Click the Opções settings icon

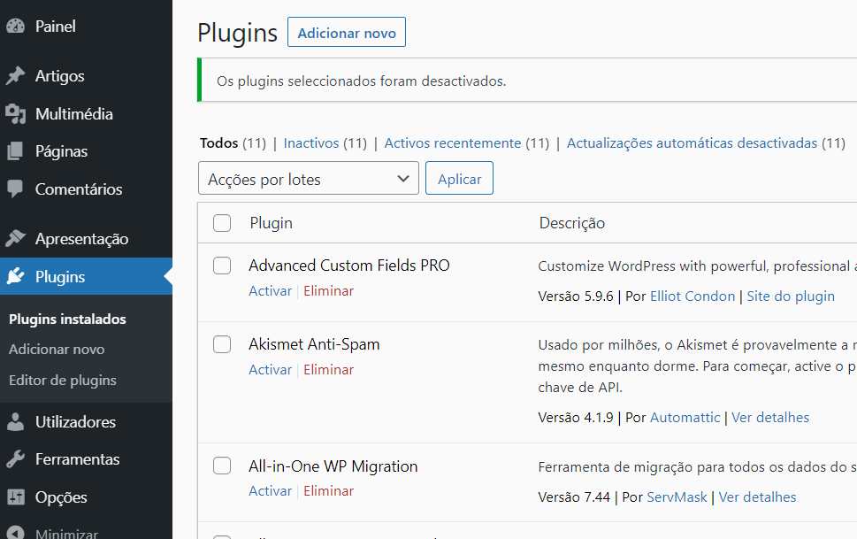point(15,497)
